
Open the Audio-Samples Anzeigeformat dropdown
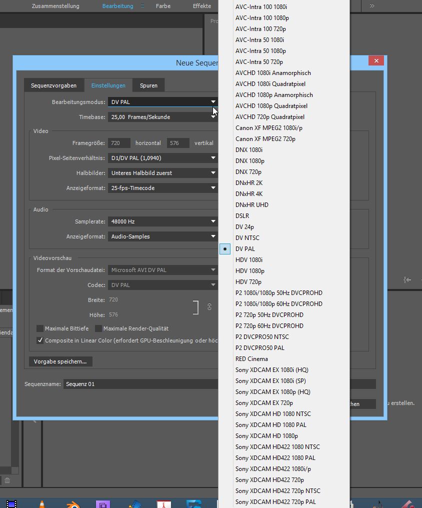pyautogui.click(x=162, y=236)
